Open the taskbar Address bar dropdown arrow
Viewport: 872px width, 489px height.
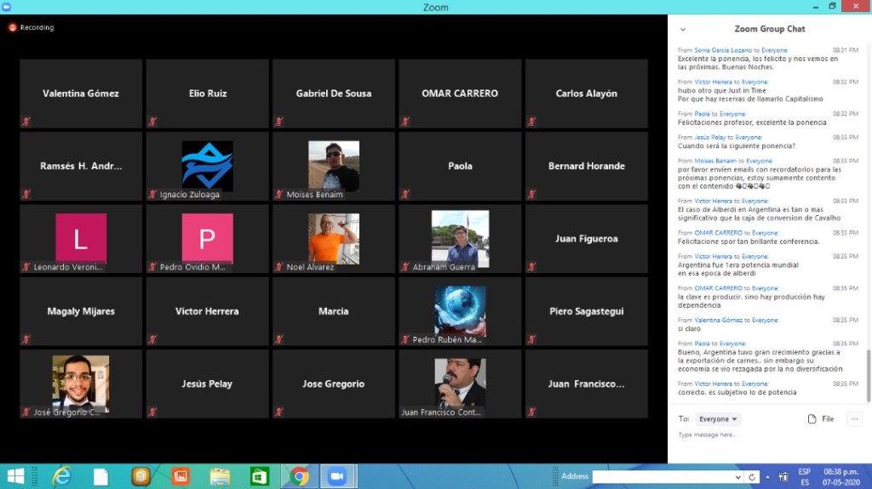[x=738, y=477]
